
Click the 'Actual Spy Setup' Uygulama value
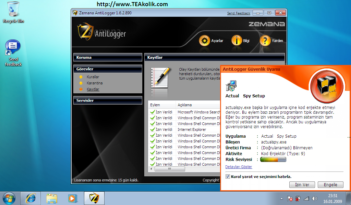click(279, 136)
